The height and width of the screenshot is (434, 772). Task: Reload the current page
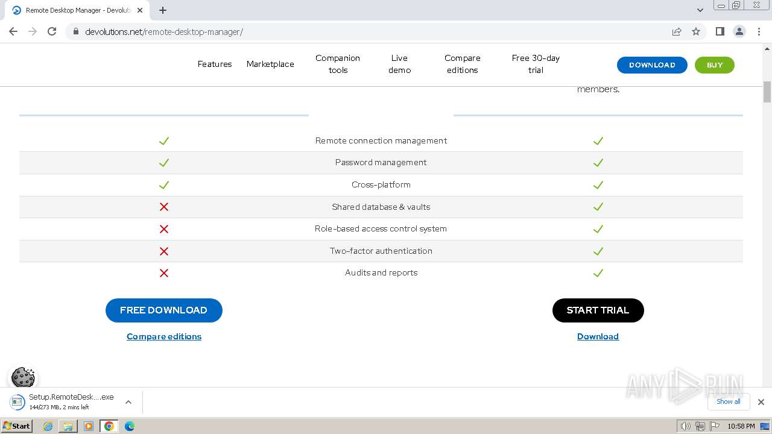click(52, 31)
